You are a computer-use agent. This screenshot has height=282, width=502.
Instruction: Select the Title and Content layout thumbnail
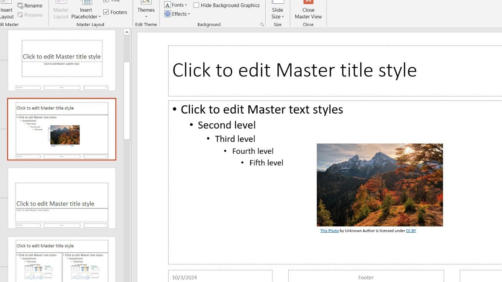pos(62,130)
